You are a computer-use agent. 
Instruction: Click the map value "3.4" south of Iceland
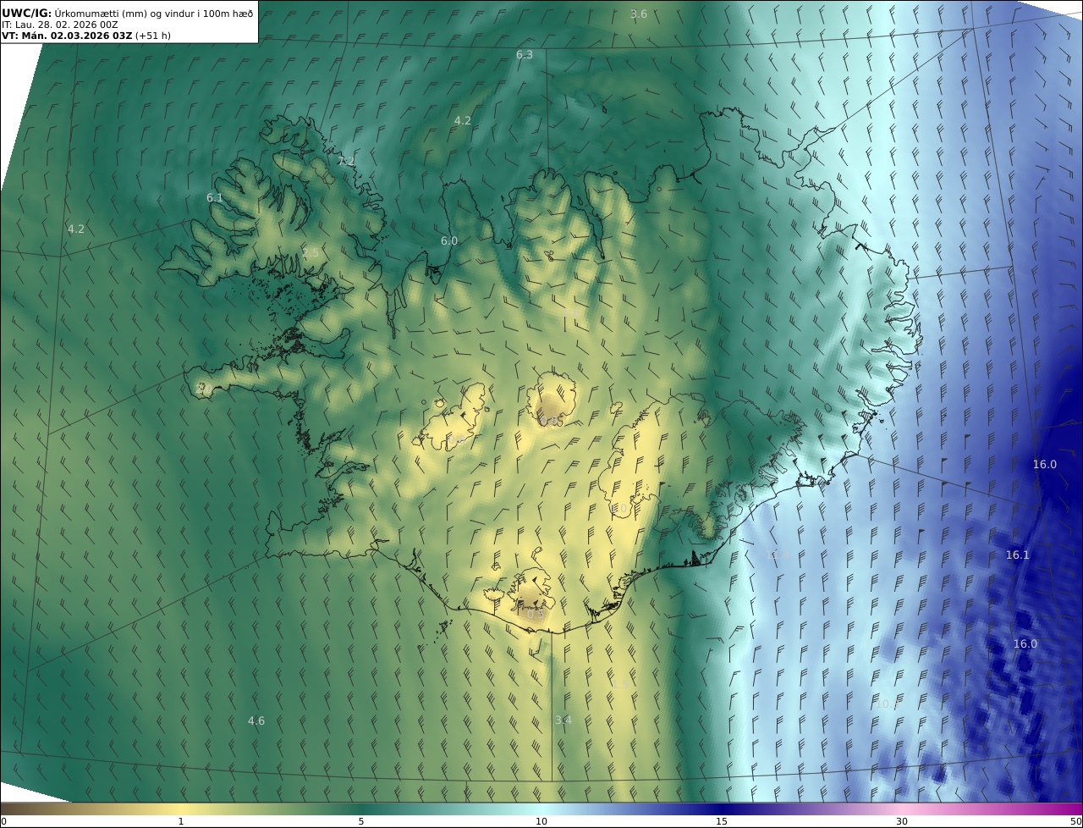coord(563,720)
